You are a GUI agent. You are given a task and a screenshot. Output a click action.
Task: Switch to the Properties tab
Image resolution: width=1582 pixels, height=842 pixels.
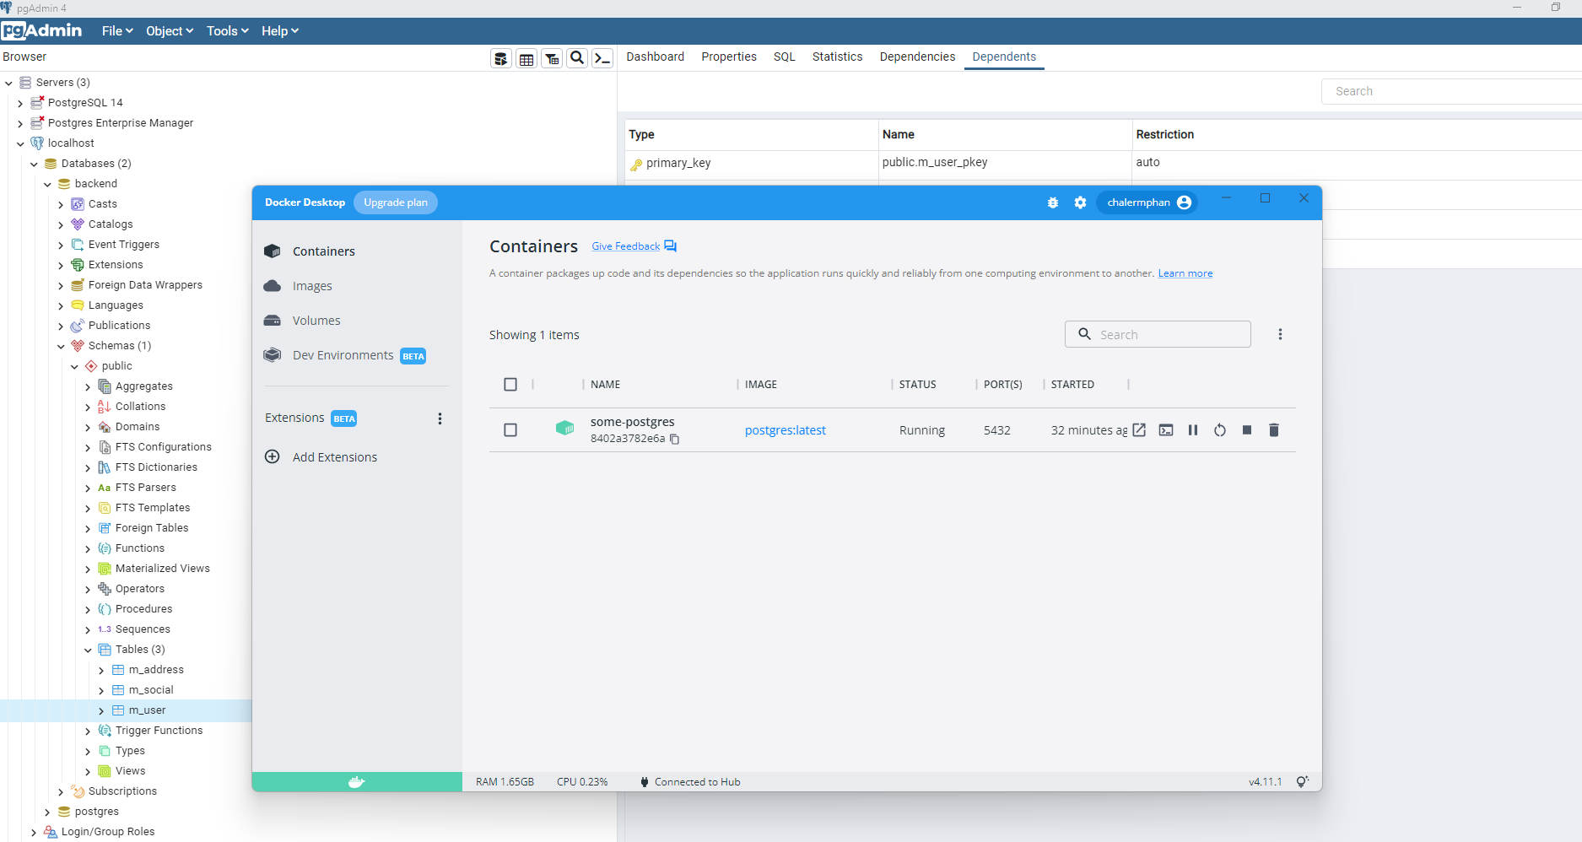(x=729, y=57)
